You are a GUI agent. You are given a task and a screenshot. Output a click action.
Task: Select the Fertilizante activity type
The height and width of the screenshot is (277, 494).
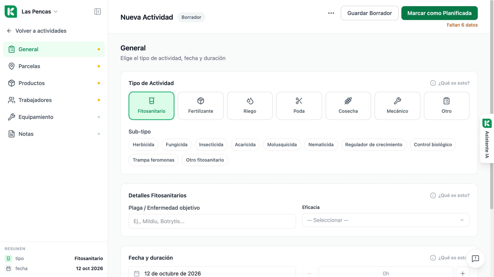[x=201, y=106]
